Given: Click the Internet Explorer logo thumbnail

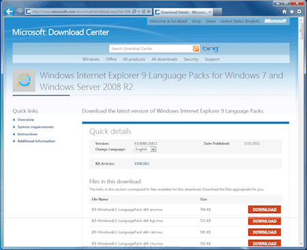Looking at the screenshot, I should (24, 81).
